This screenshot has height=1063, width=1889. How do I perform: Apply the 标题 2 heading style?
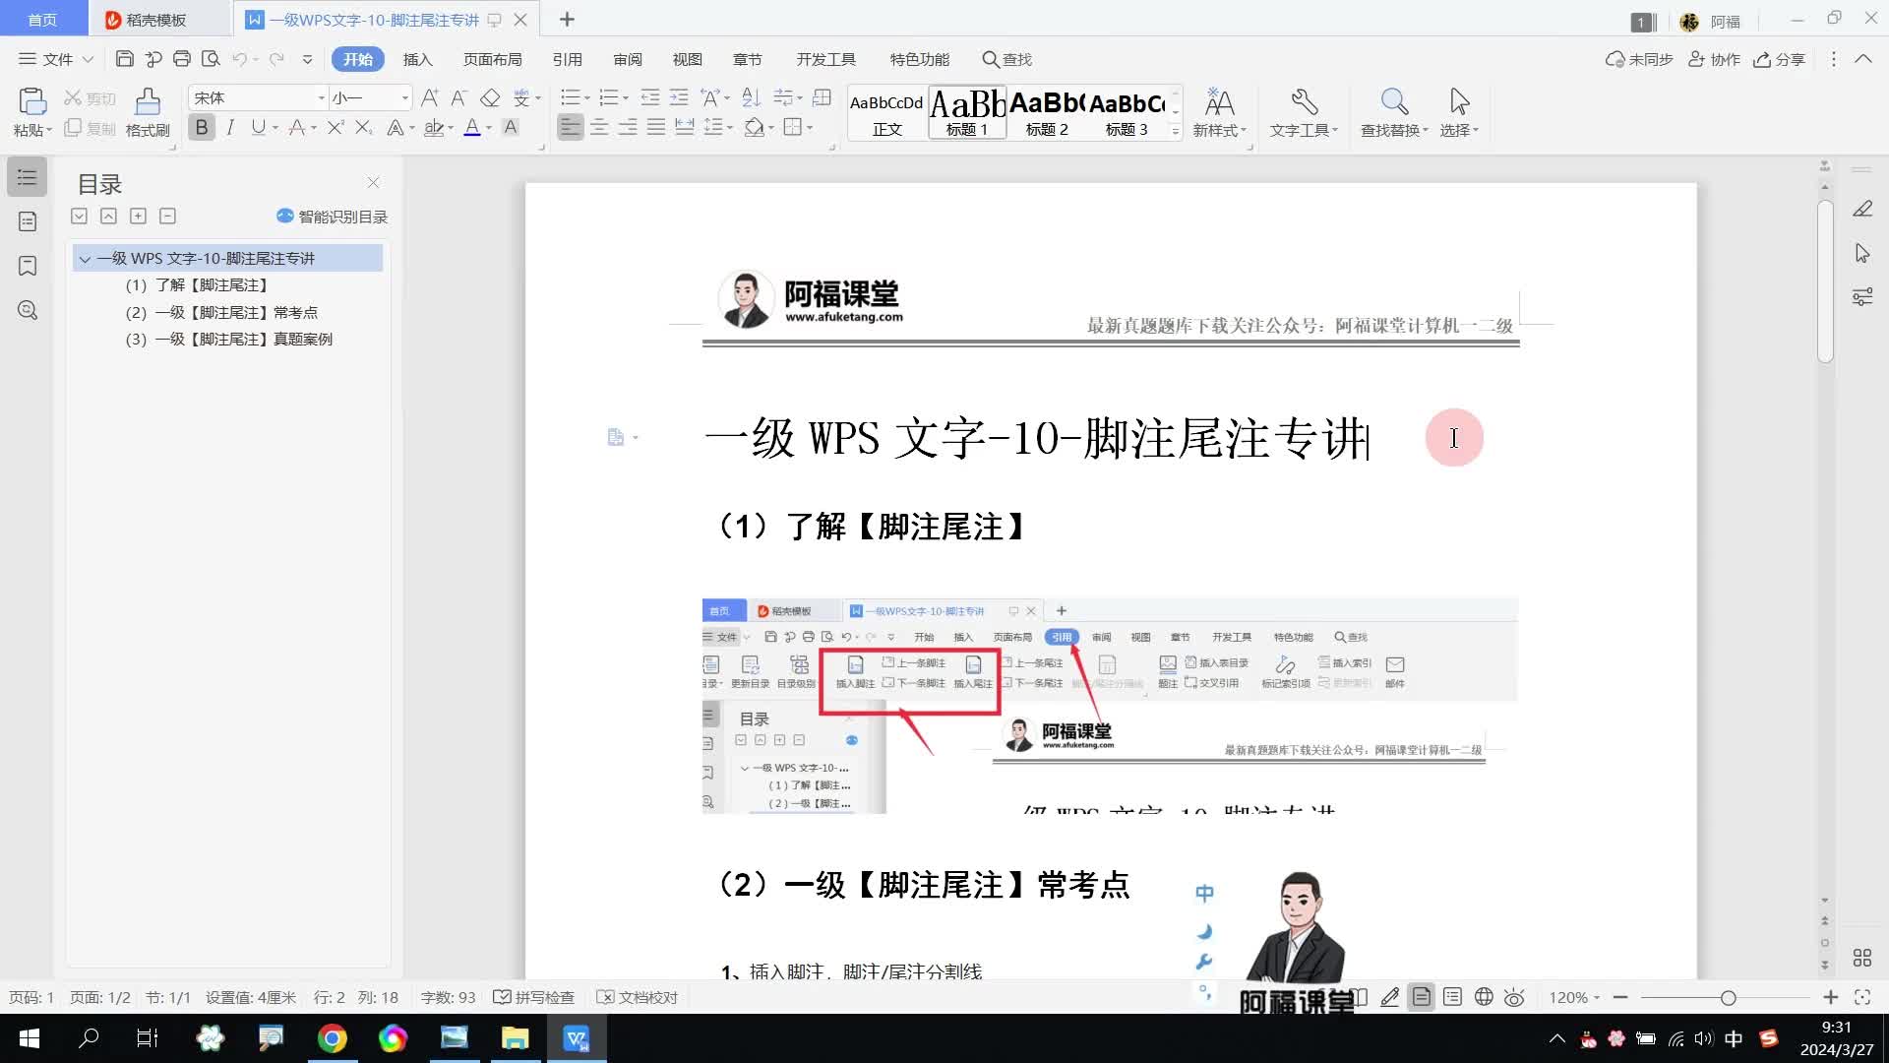(x=1047, y=113)
